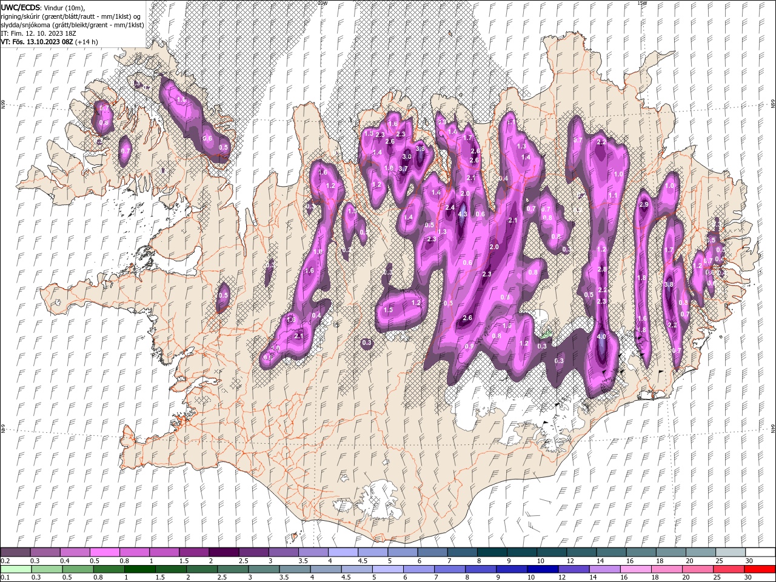The height and width of the screenshot is (582, 776).
Task: Click the pink swatch labeled 16 on the rain scale
Action: pos(636,569)
